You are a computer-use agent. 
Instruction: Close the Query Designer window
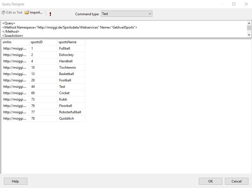tap(246, 4)
